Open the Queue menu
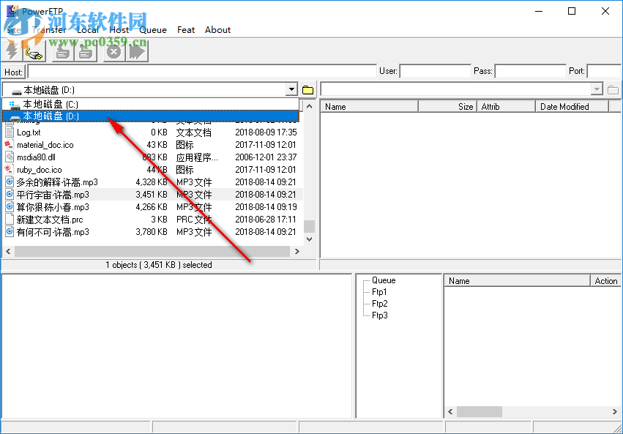623x434 pixels. [x=153, y=30]
